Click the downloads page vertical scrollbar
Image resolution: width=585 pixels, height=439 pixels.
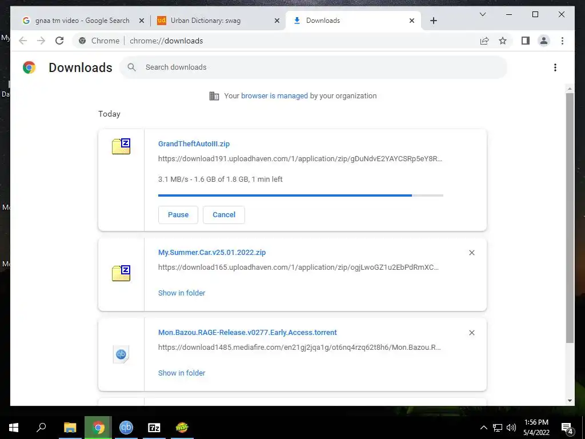coord(570,218)
